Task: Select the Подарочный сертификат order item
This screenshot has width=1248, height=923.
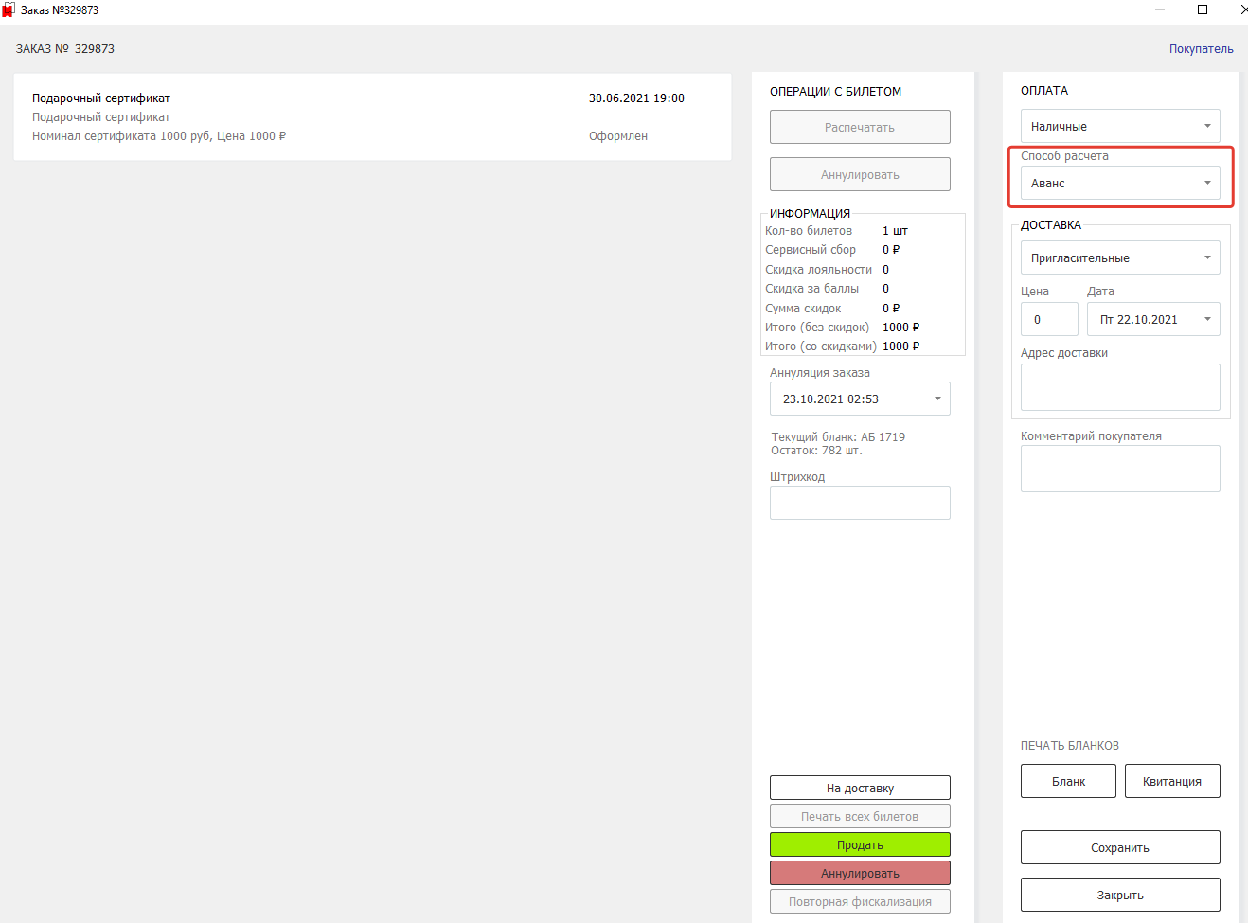Action: tap(372, 116)
